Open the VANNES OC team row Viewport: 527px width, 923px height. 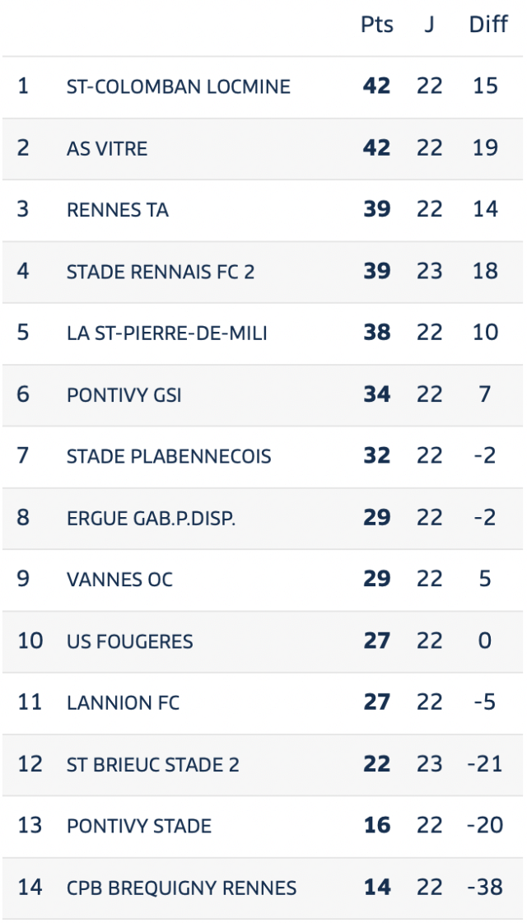coord(263,580)
